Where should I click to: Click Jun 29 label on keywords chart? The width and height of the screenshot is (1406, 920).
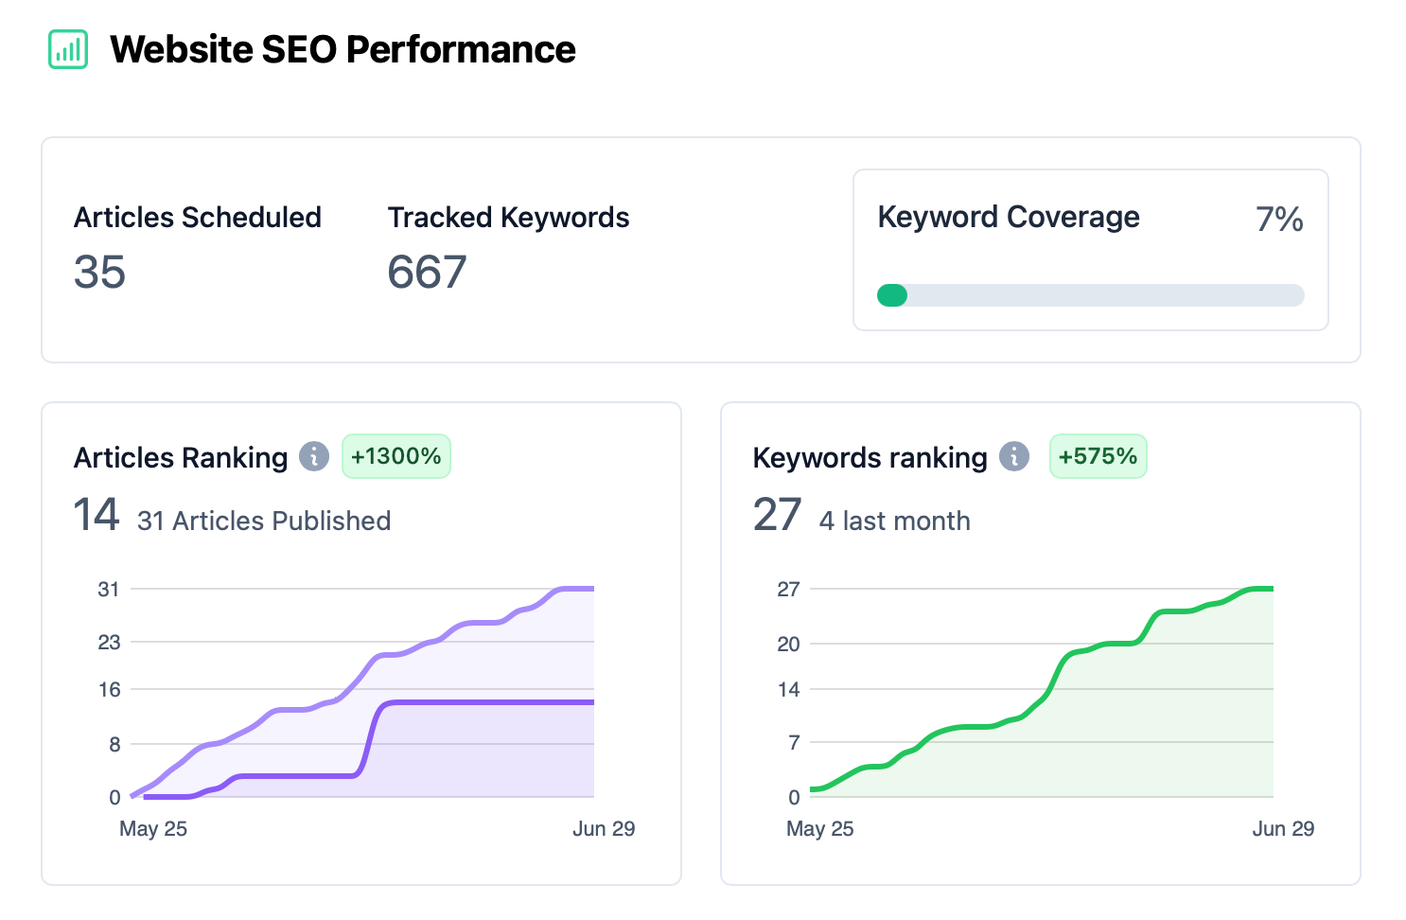(1283, 828)
